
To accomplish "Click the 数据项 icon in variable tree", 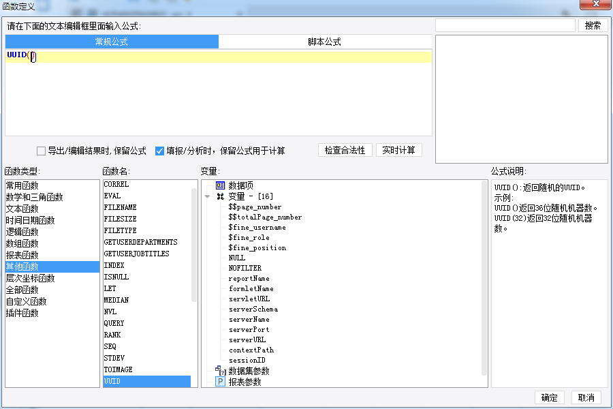I will (x=221, y=185).
